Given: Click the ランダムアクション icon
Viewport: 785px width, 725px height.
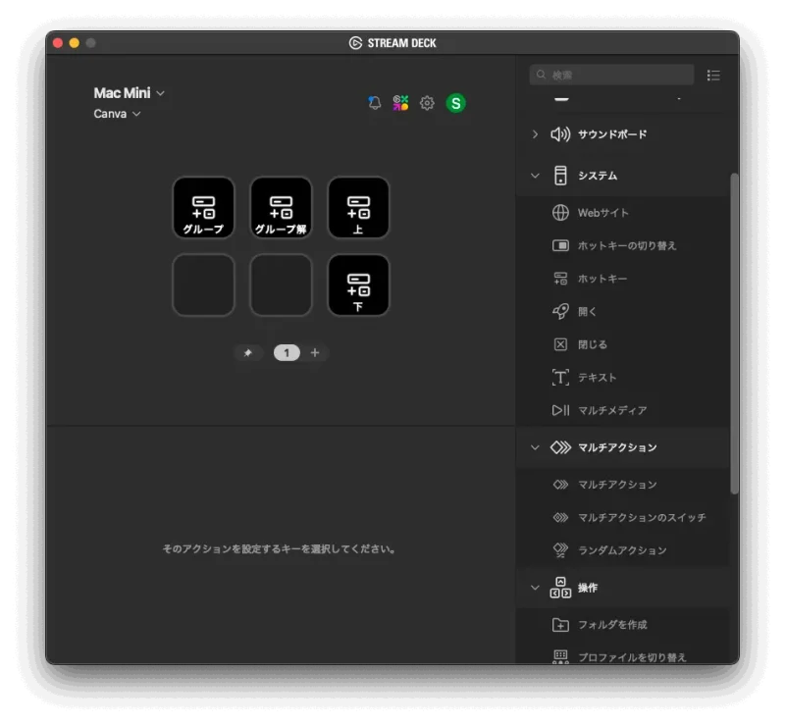Looking at the screenshot, I should click(x=560, y=550).
